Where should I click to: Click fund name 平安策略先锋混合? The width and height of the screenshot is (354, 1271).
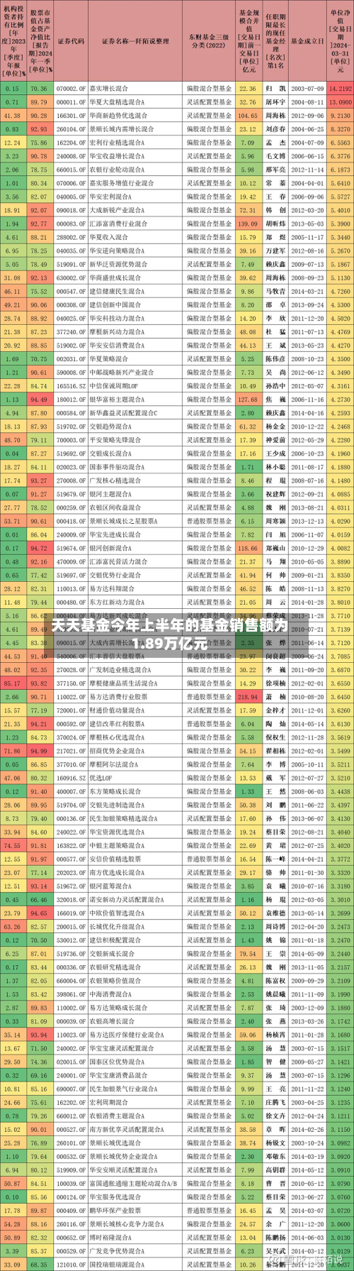[x=115, y=441]
